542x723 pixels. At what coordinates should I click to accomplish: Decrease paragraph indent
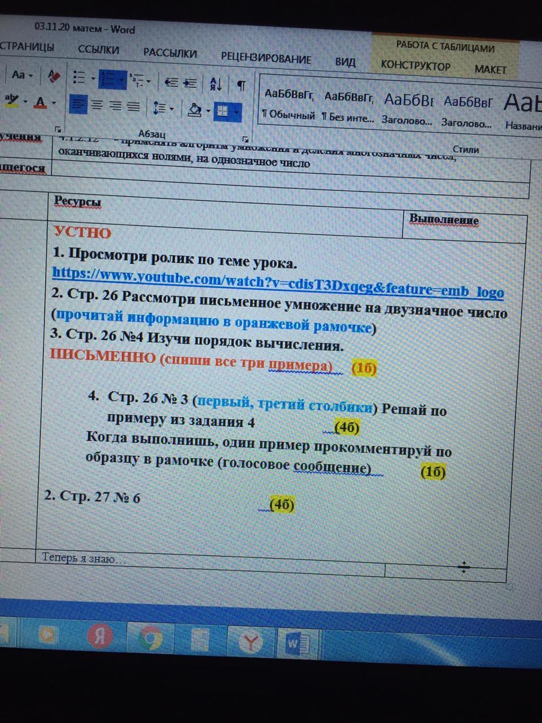point(172,82)
